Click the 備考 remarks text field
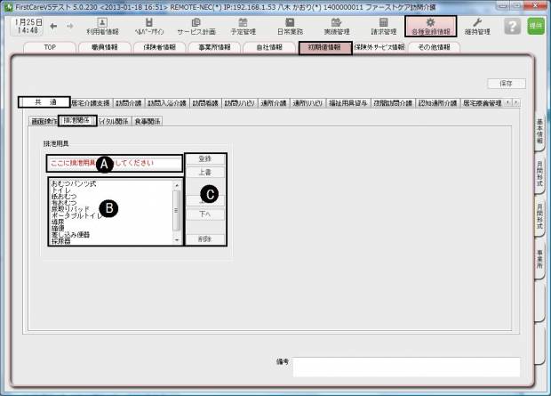Viewport: 551px width, 396px height. (x=406, y=366)
